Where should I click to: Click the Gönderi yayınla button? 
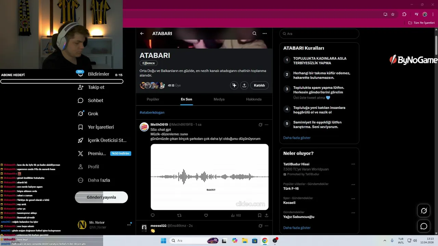[101, 197]
